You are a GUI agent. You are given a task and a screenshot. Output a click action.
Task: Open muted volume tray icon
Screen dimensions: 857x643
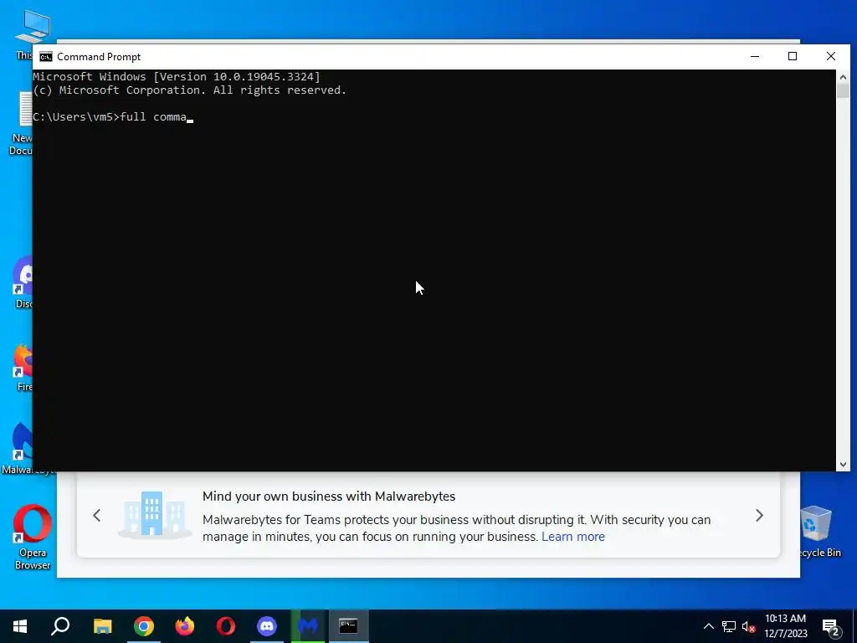click(748, 626)
